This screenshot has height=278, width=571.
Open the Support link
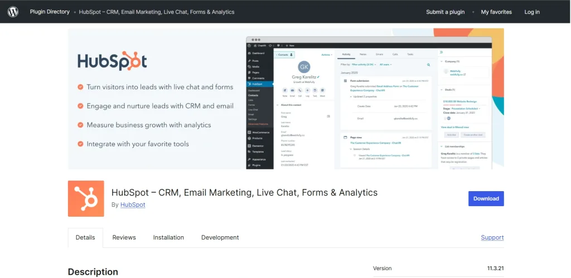(492, 237)
